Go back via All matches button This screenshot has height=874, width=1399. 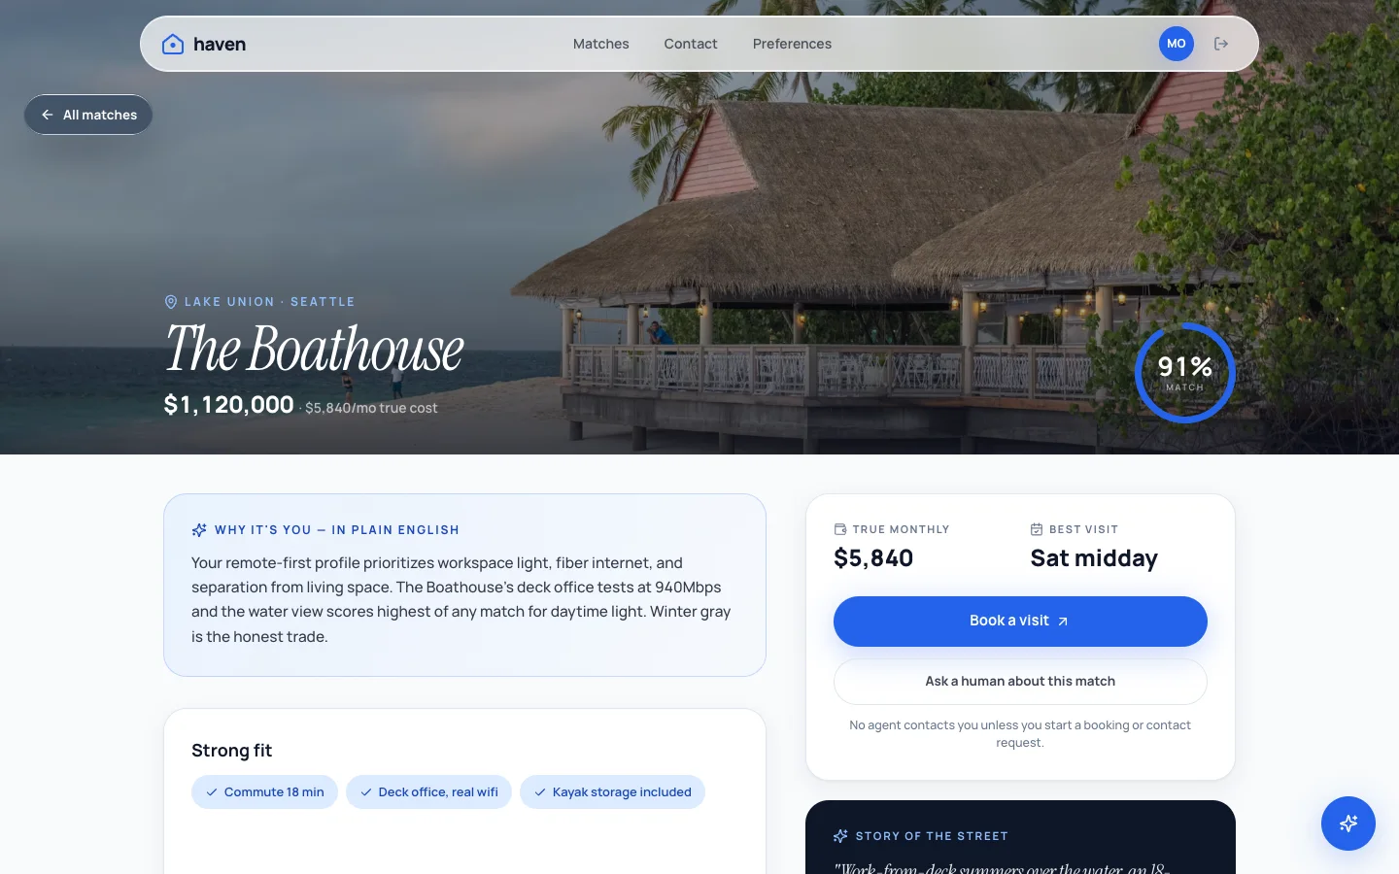[x=88, y=115]
